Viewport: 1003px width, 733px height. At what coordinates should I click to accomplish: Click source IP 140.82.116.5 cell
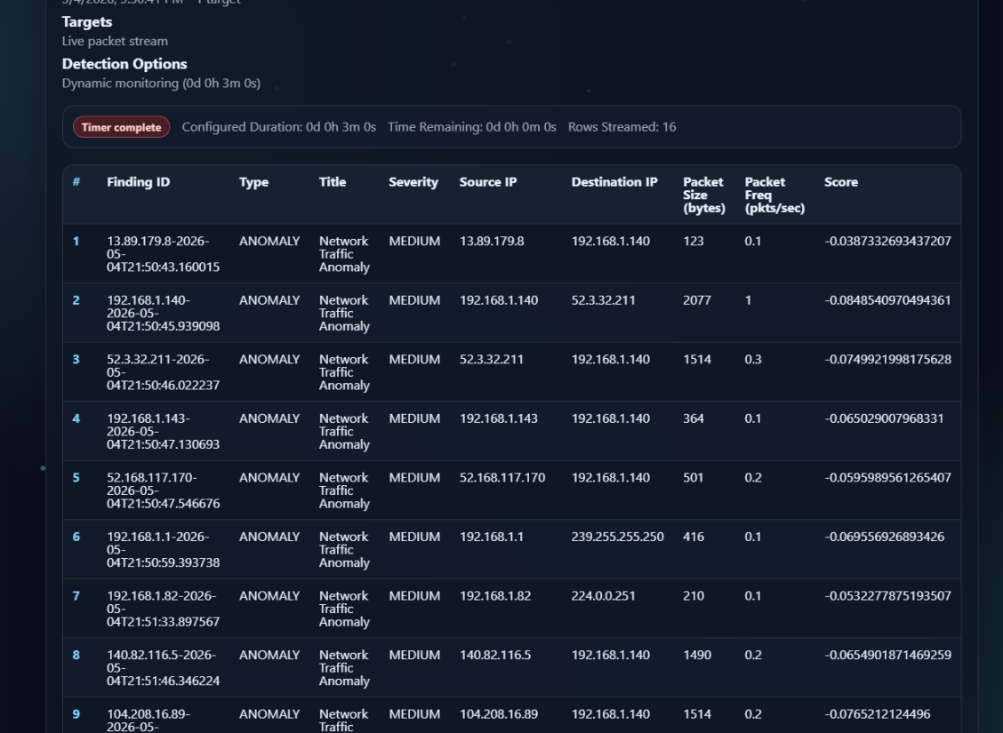tap(495, 655)
